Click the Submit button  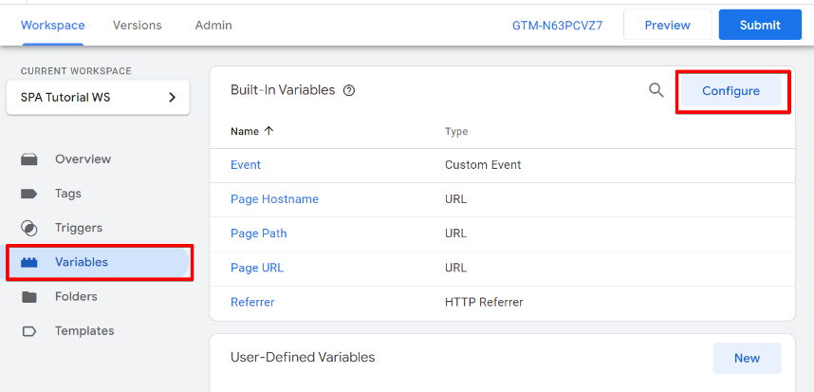tap(760, 25)
